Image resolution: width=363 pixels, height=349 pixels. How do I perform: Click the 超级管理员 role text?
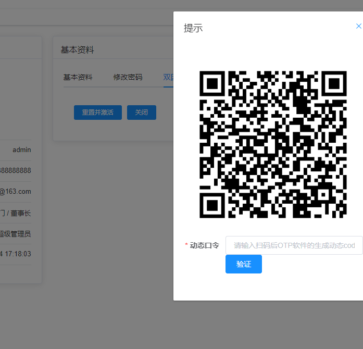click(x=15, y=234)
